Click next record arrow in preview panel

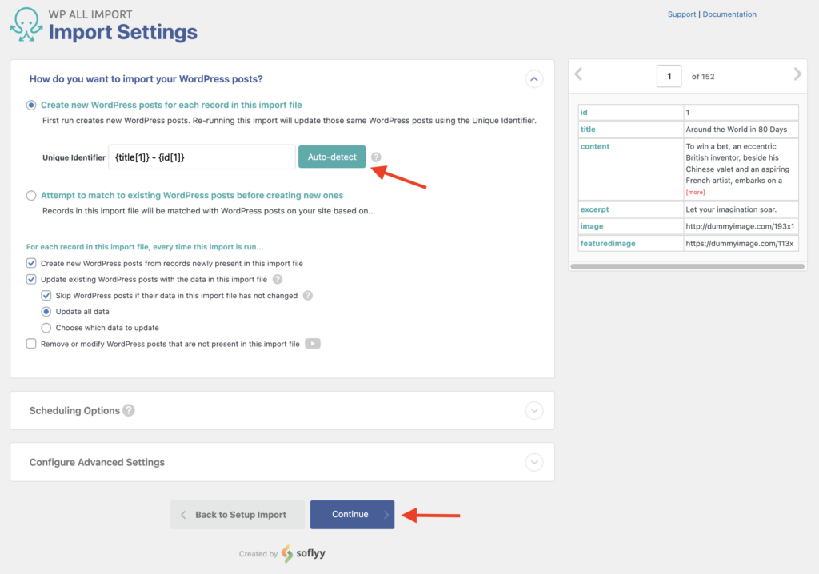click(x=797, y=74)
